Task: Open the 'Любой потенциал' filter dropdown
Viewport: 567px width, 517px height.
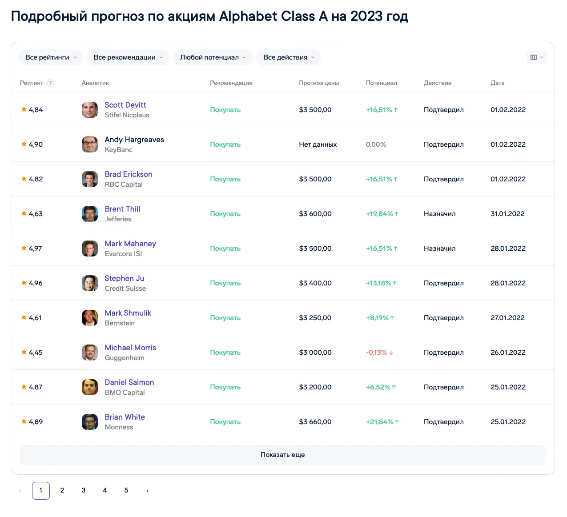Action: pyautogui.click(x=213, y=57)
